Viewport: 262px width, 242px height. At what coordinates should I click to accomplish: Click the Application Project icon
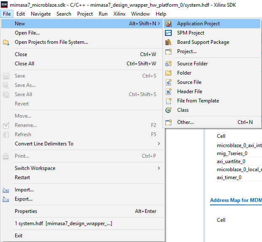coord(169,24)
